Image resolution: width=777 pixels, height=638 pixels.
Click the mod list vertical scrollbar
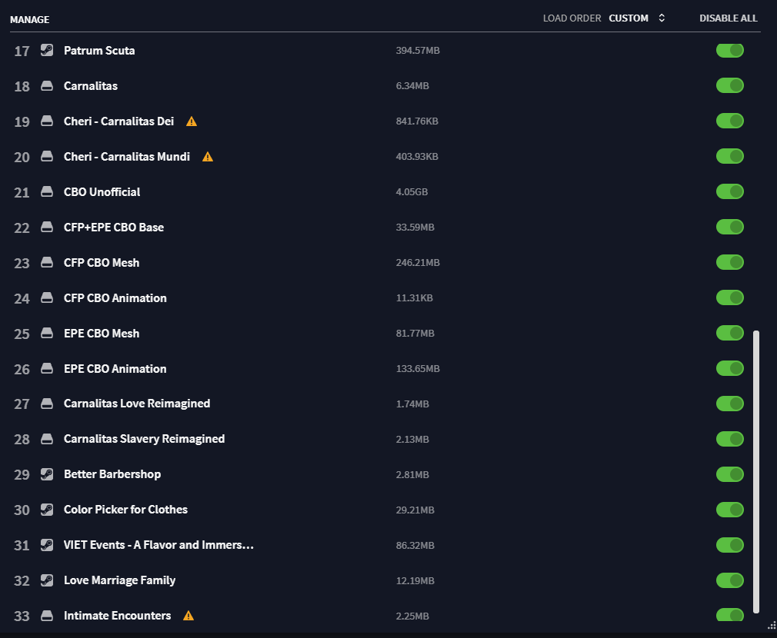(x=756, y=472)
